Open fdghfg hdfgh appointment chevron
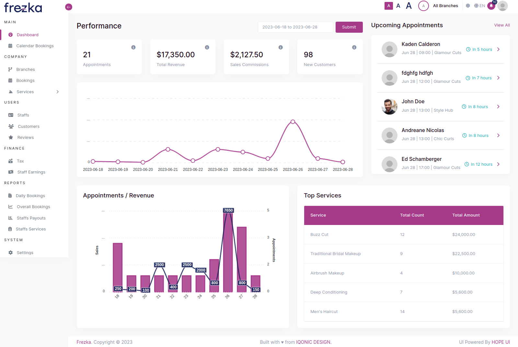Viewport: 518px width, 347px height. click(x=498, y=78)
